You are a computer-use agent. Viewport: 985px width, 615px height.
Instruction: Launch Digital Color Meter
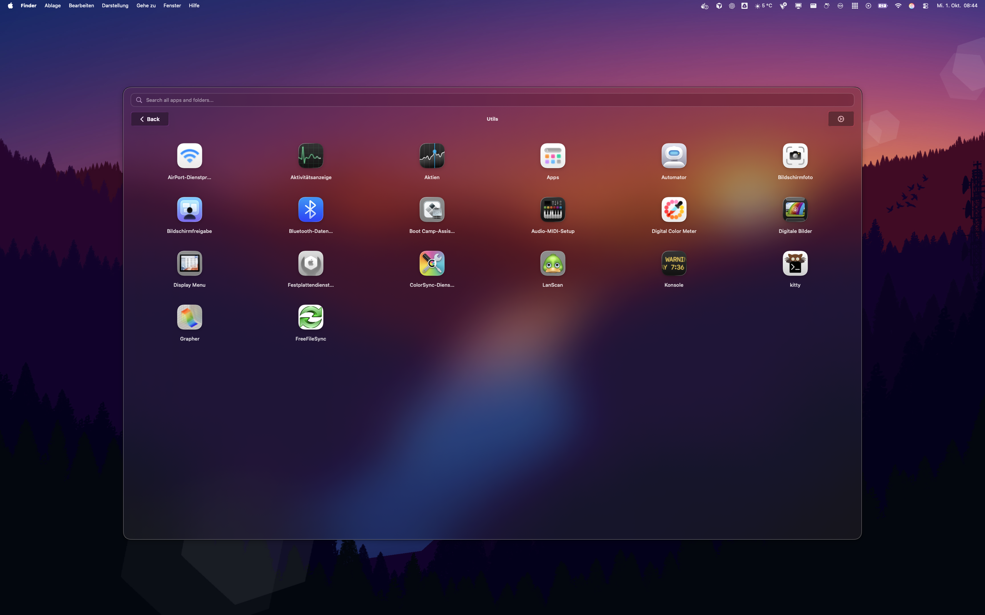coord(674,209)
